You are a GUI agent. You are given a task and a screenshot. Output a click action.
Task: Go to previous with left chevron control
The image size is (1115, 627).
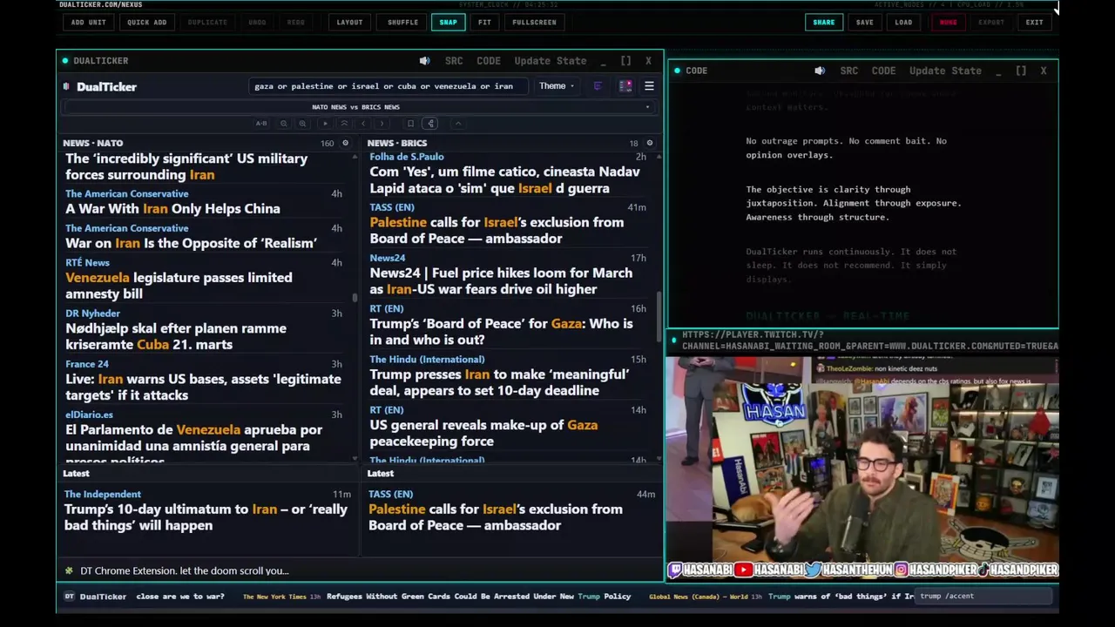click(363, 124)
